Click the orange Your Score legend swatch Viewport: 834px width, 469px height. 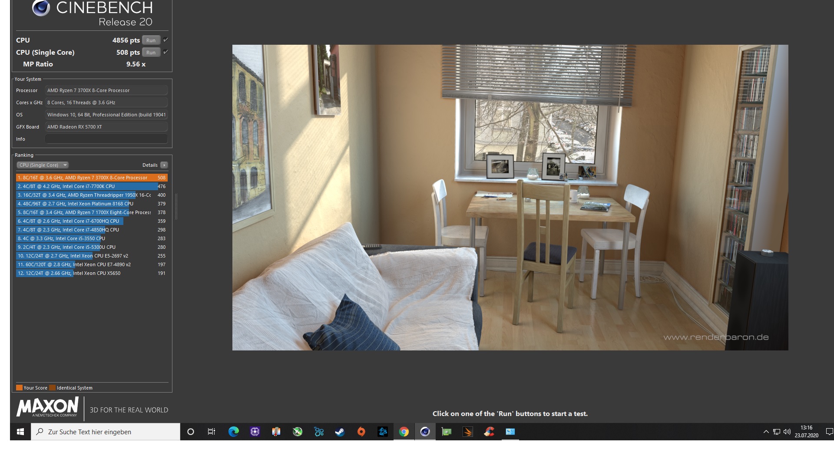19,388
